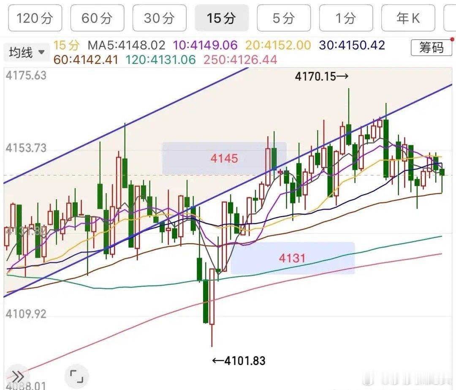Click the MA 60:4142.41 value
456x390 pixels.
click(x=86, y=60)
